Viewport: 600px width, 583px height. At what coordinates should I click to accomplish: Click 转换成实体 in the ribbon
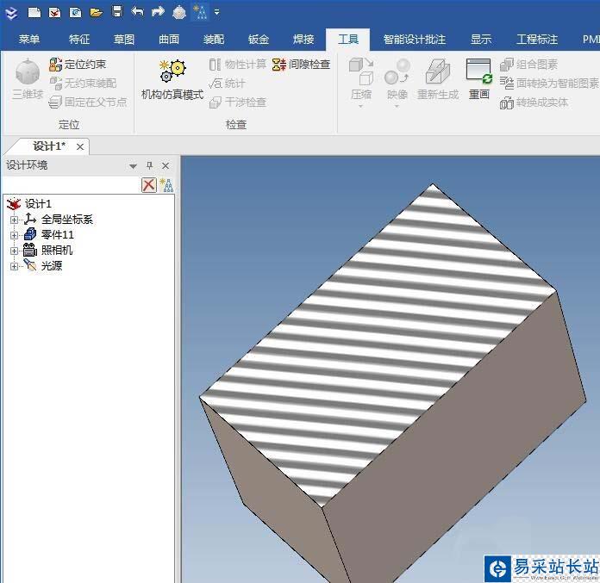(x=534, y=102)
